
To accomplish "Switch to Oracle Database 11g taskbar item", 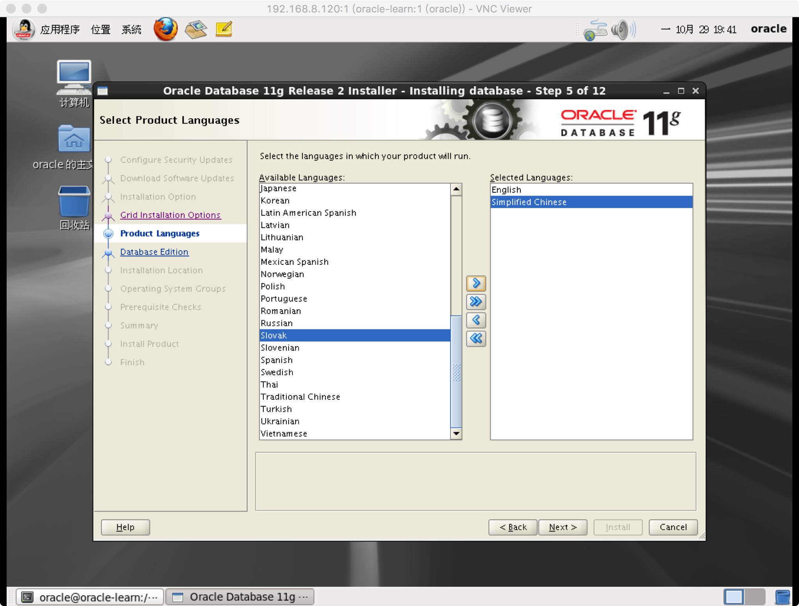I will coord(240,597).
